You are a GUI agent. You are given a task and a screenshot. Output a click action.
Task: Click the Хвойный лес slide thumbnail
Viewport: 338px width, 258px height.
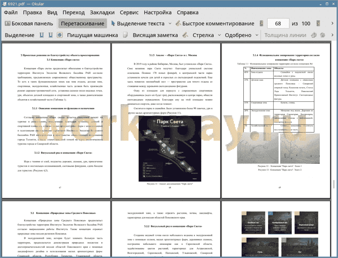pos(253,223)
